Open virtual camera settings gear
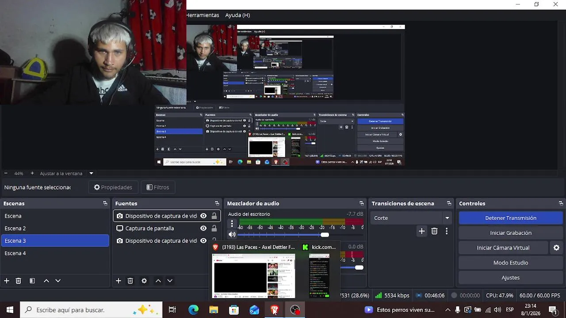 (x=557, y=248)
